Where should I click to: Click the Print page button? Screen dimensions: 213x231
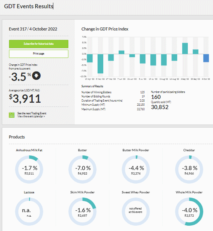coord(39,54)
